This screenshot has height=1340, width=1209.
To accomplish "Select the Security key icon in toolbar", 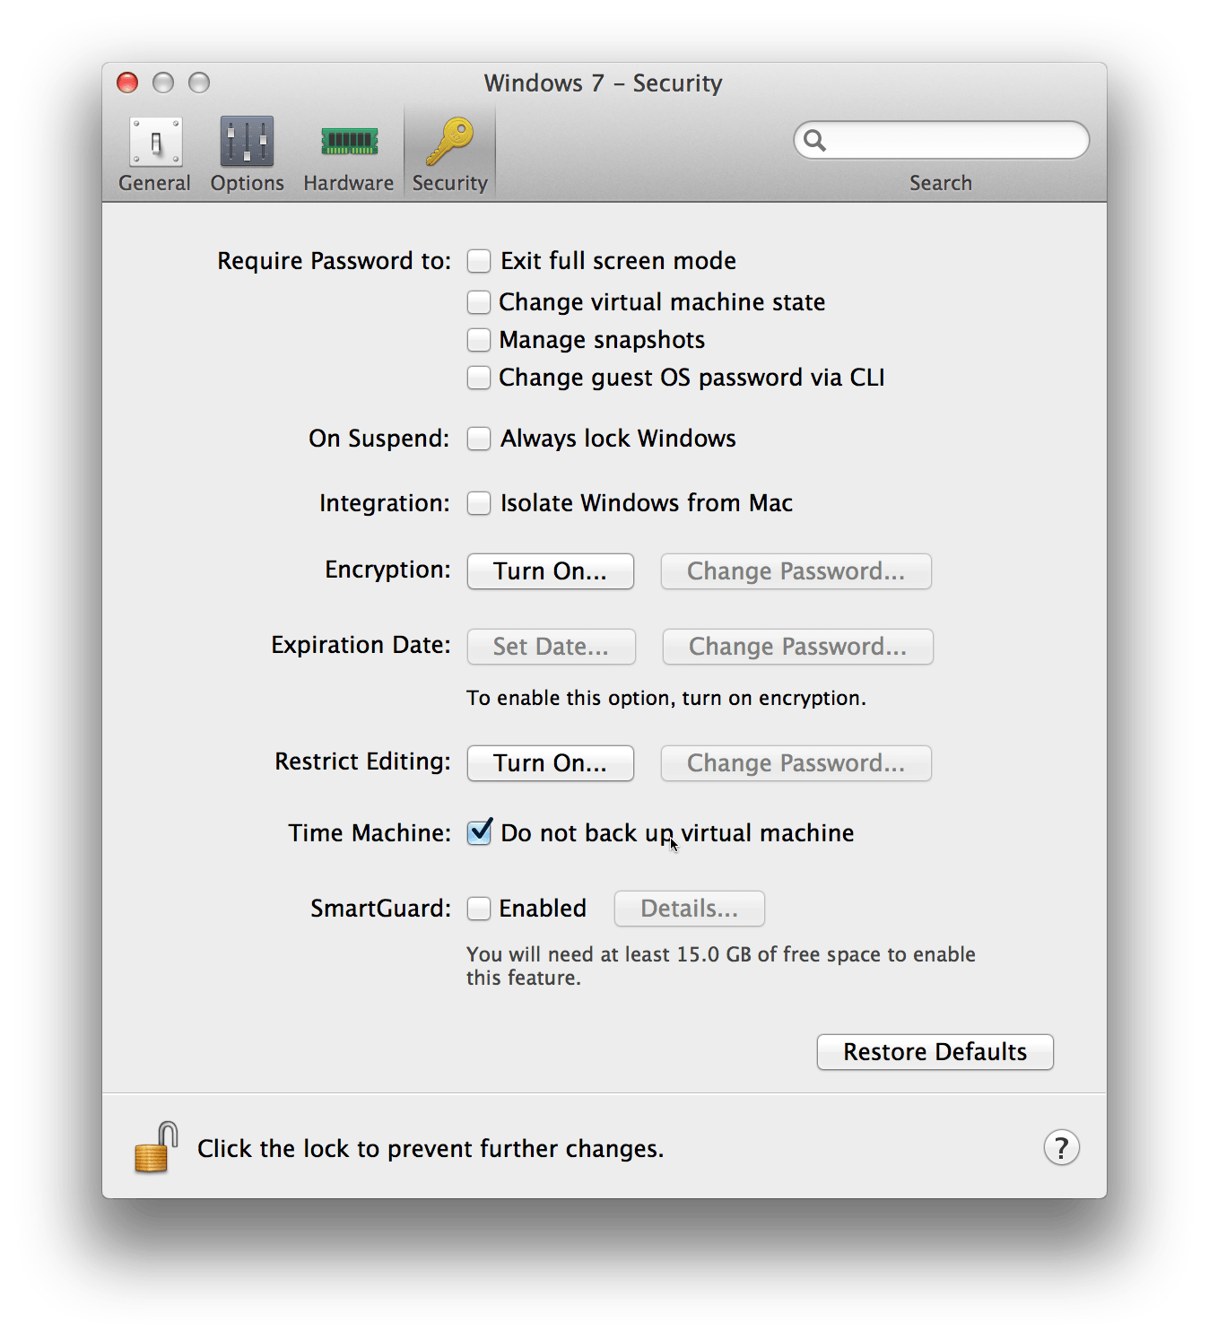I will 449,151.
